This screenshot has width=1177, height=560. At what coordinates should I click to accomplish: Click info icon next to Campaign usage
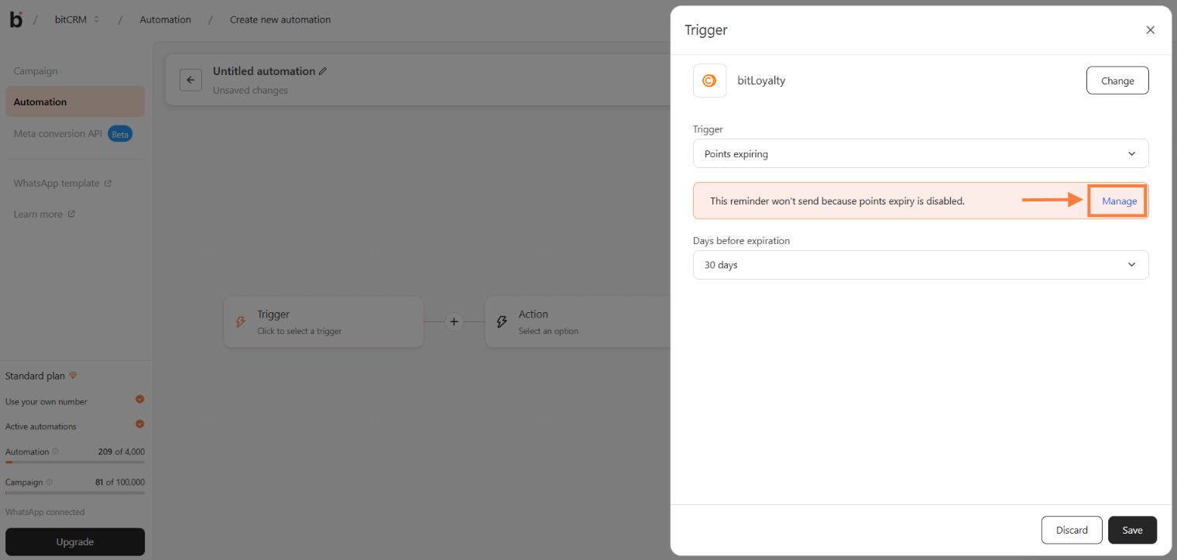pyautogui.click(x=50, y=482)
